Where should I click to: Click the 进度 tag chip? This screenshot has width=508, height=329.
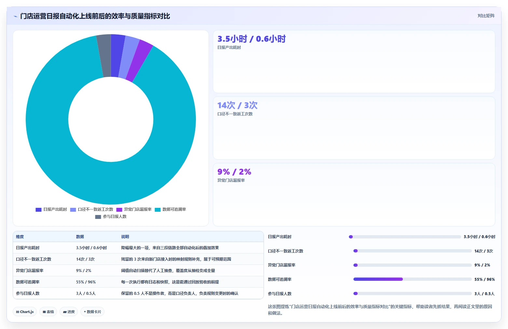[x=69, y=312]
